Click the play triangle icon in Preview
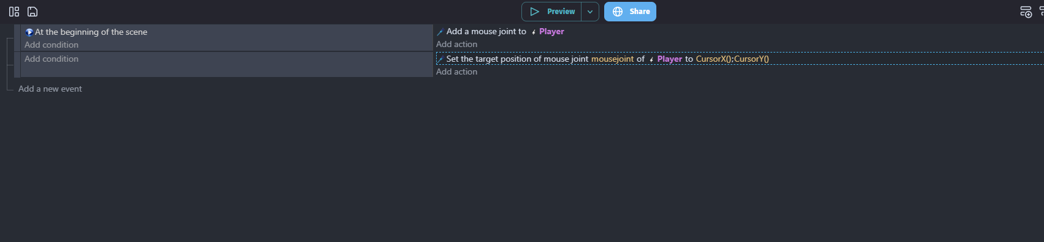 point(534,12)
